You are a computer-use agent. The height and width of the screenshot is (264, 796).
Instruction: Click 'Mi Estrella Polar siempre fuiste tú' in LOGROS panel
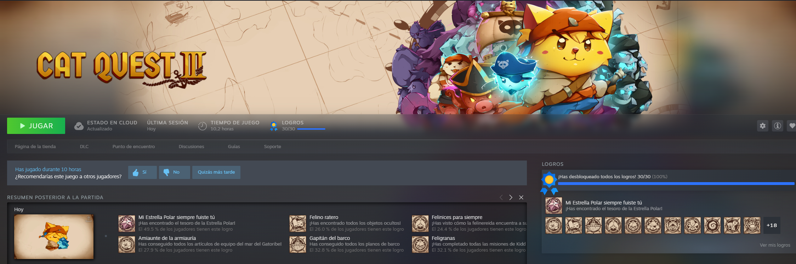coord(604,203)
